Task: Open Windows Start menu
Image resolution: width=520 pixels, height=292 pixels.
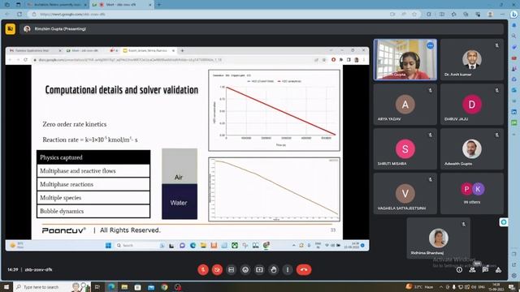Action: pyautogui.click(x=6, y=286)
